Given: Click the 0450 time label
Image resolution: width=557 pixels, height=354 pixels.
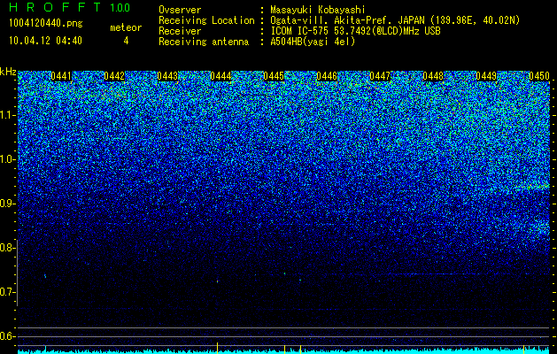Looking at the screenshot, I should pos(539,76).
